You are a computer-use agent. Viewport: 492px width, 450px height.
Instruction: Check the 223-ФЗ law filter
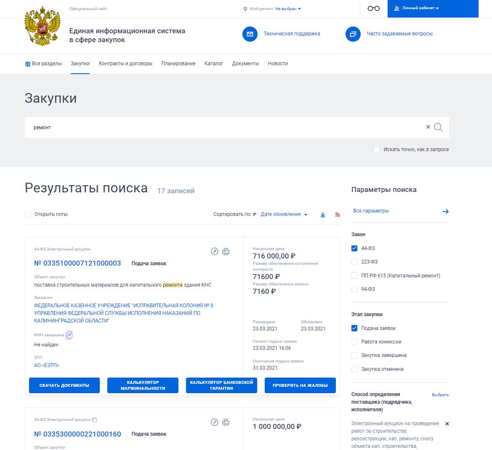click(x=354, y=262)
